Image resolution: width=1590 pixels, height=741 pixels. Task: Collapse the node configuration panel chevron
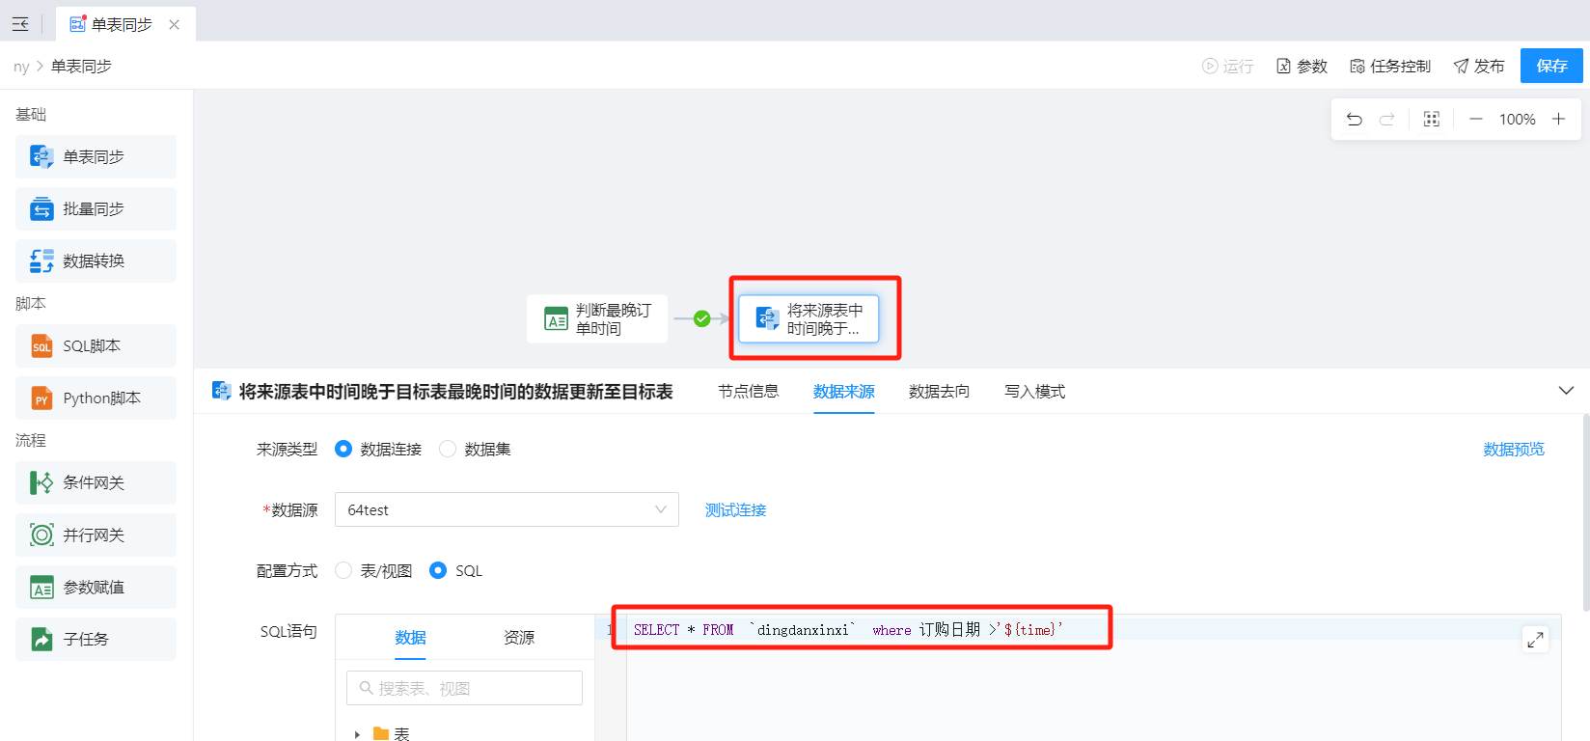[1566, 391]
